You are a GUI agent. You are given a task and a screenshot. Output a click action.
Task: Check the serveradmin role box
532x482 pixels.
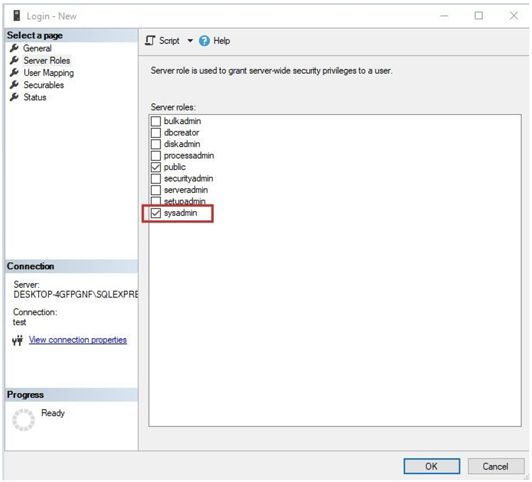pyautogui.click(x=156, y=190)
